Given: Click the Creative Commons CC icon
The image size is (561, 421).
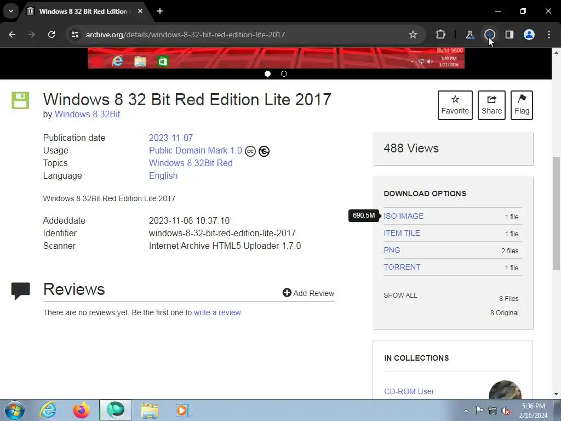Looking at the screenshot, I should click(250, 151).
